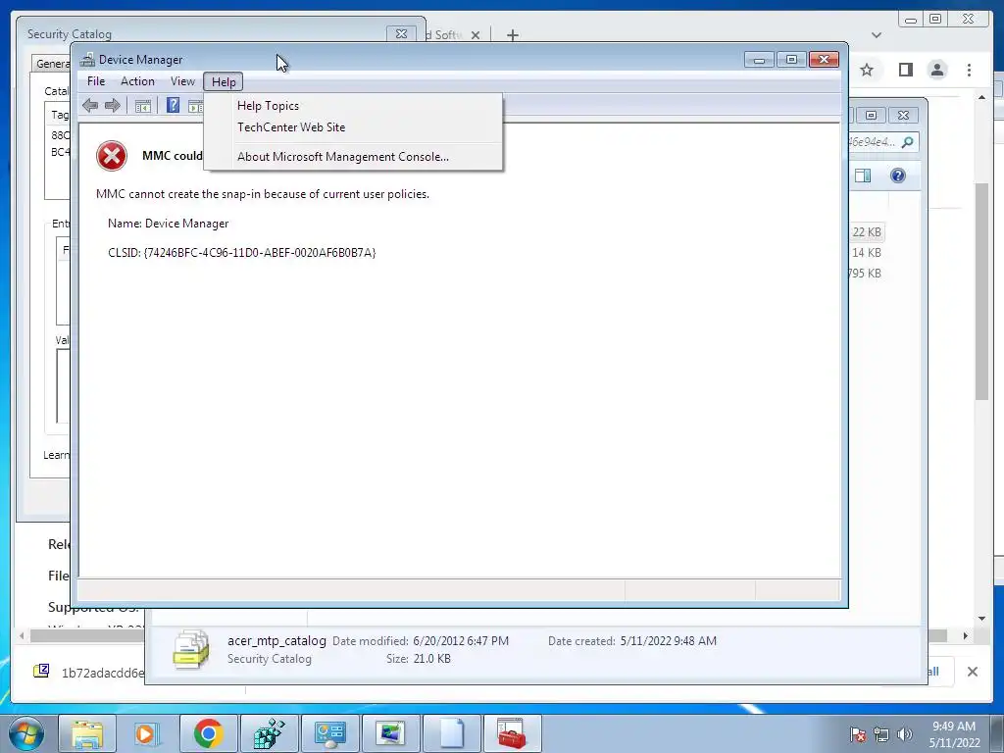The height and width of the screenshot is (753, 1004).
Task: Bookmark the page with Chrome's star icon
Action: pyautogui.click(x=867, y=70)
